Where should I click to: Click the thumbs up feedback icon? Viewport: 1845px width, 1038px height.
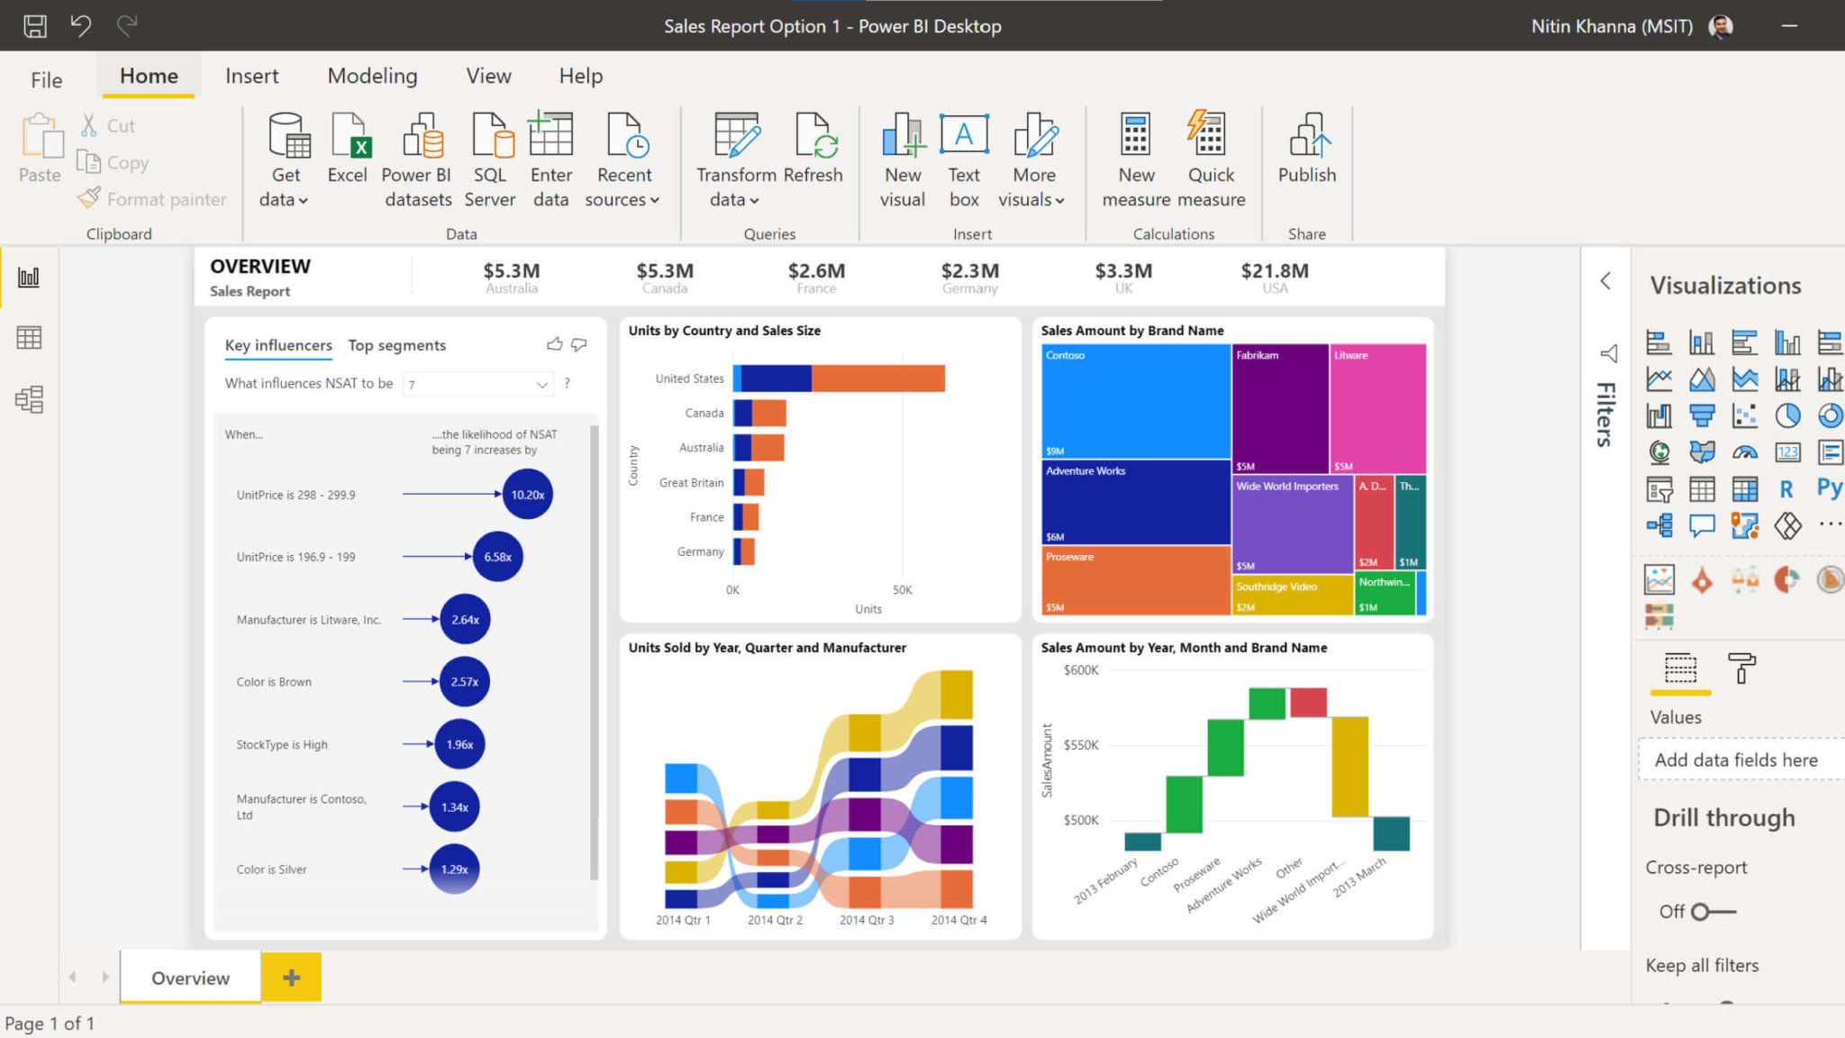click(554, 343)
